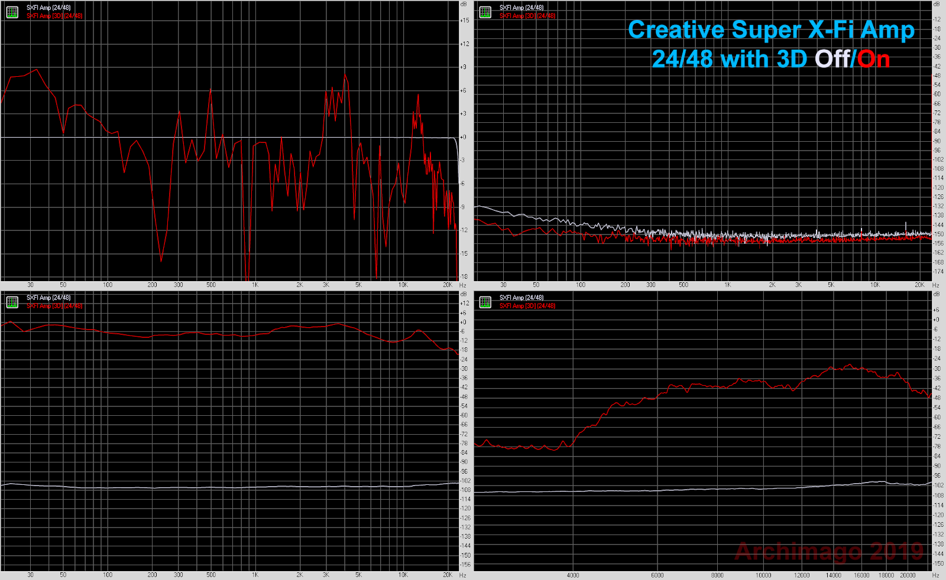Viewport: 946px width, 580px height.
Task: Select white 'SXFI Amp (24/48)' legend in top-left graph
Action: [x=48, y=8]
